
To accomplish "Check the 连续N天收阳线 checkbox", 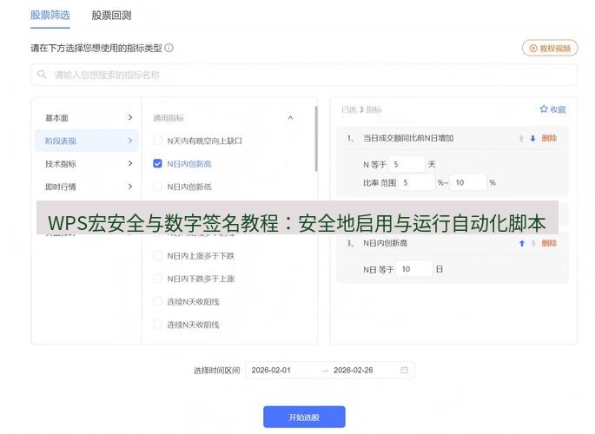I will 157,302.
